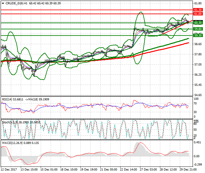Click the 27 Dec 03:00 time axis label
Viewport: 205px width, 173px height.
[x=148, y=170]
